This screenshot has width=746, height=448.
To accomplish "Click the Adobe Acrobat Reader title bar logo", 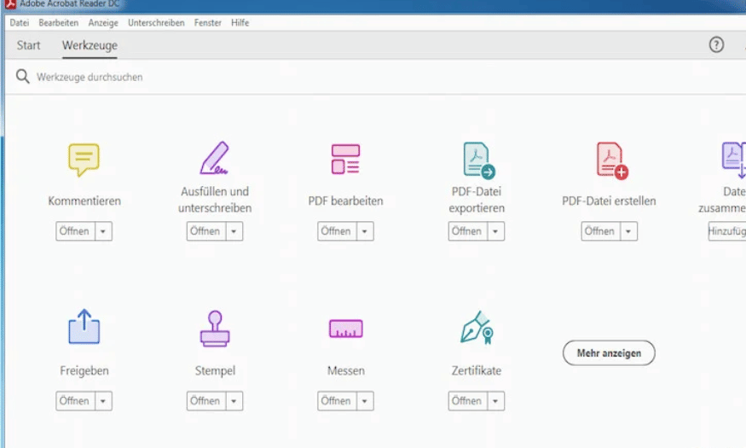I will (x=10, y=3).
